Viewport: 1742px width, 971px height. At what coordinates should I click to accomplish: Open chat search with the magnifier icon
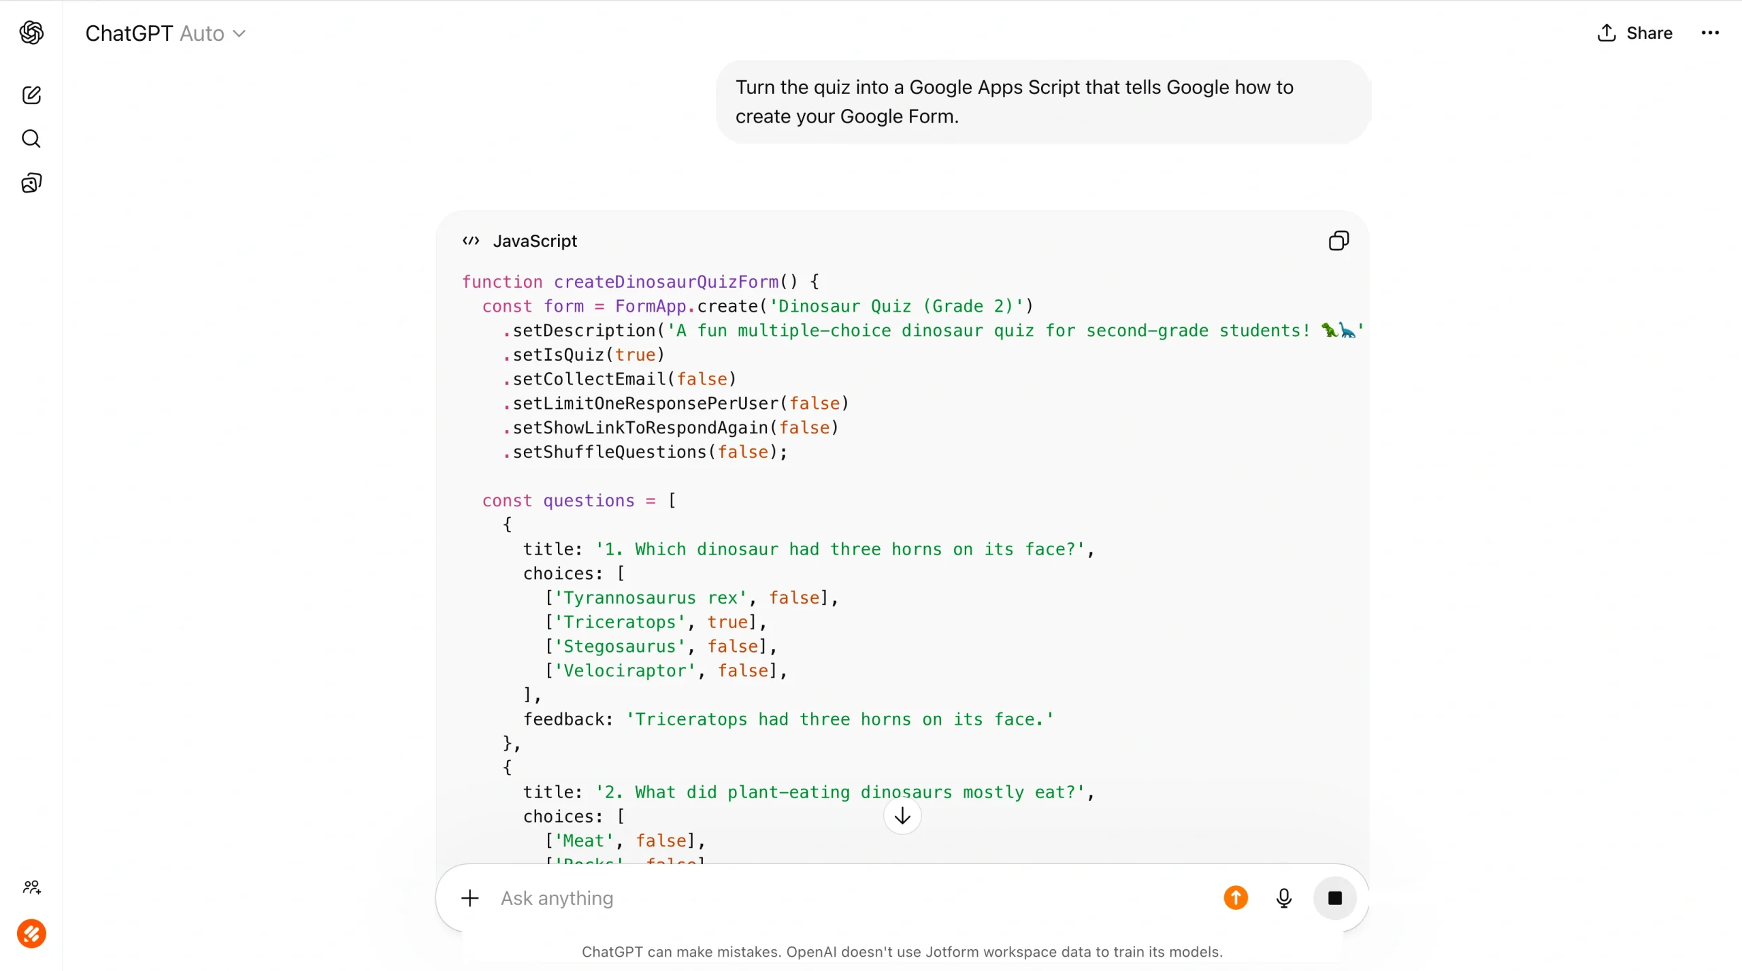(x=31, y=139)
